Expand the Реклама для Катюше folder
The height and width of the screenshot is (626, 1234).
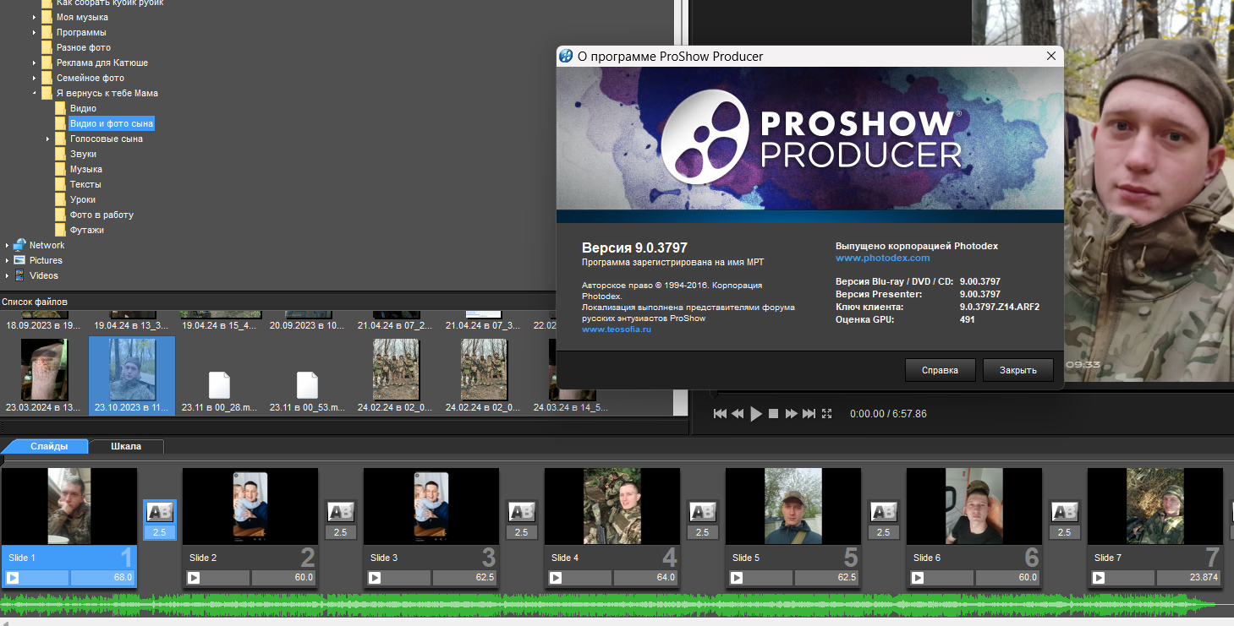click(35, 63)
